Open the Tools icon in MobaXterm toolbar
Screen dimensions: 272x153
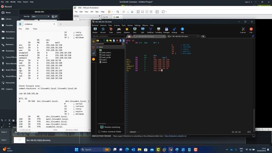(111, 30)
